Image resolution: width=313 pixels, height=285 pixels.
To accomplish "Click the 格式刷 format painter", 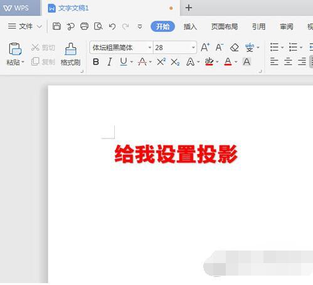I will coord(70,54).
